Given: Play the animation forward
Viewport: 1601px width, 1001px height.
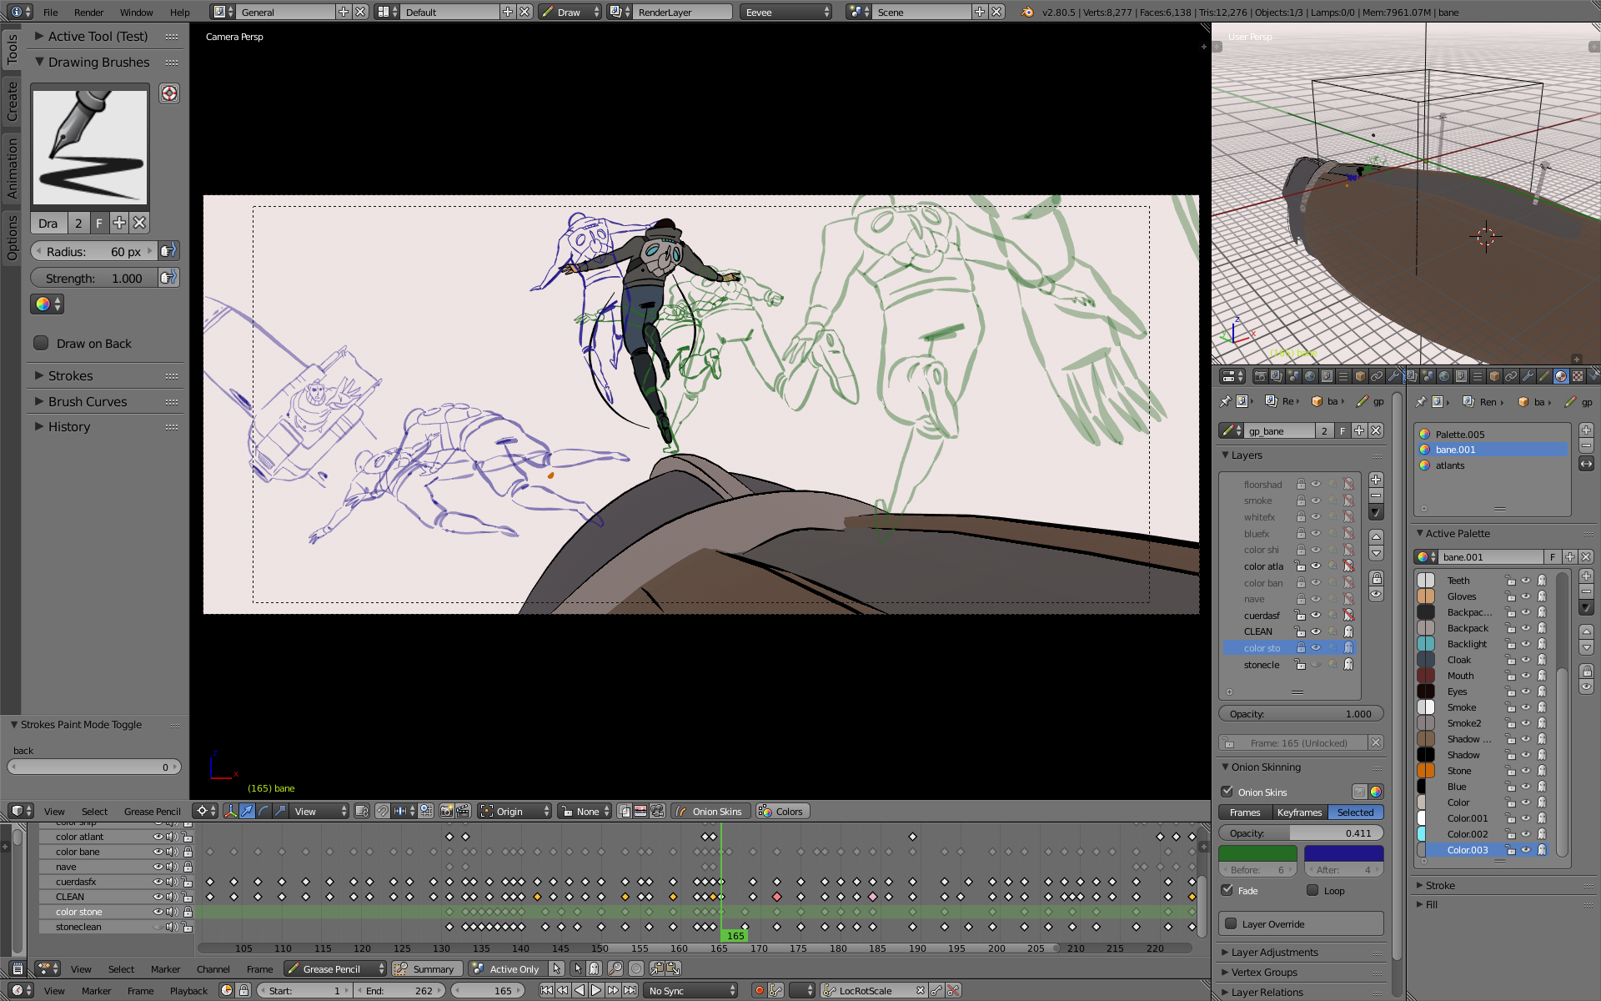Looking at the screenshot, I should click(x=596, y=990).
